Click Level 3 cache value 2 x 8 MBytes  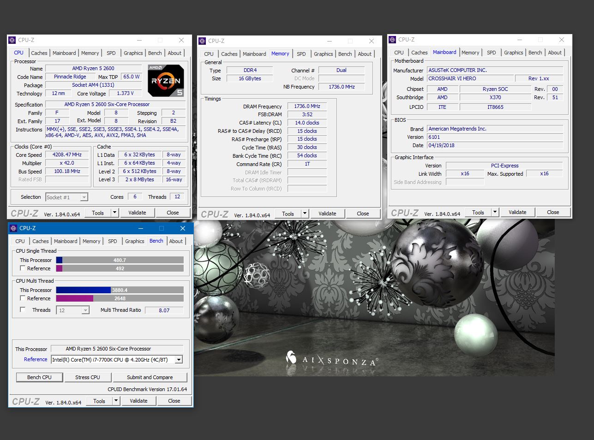coord(140,180)
